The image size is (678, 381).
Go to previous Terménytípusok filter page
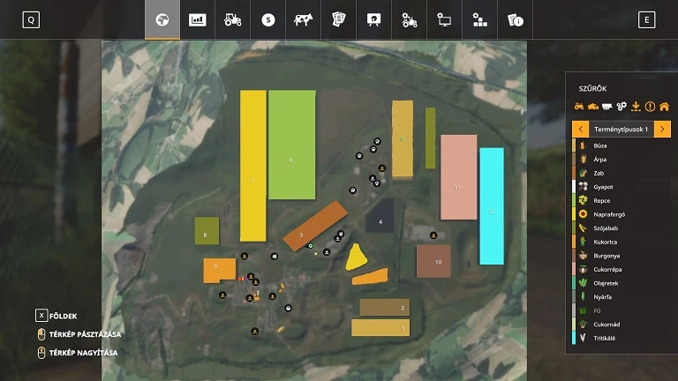(580, 130)
